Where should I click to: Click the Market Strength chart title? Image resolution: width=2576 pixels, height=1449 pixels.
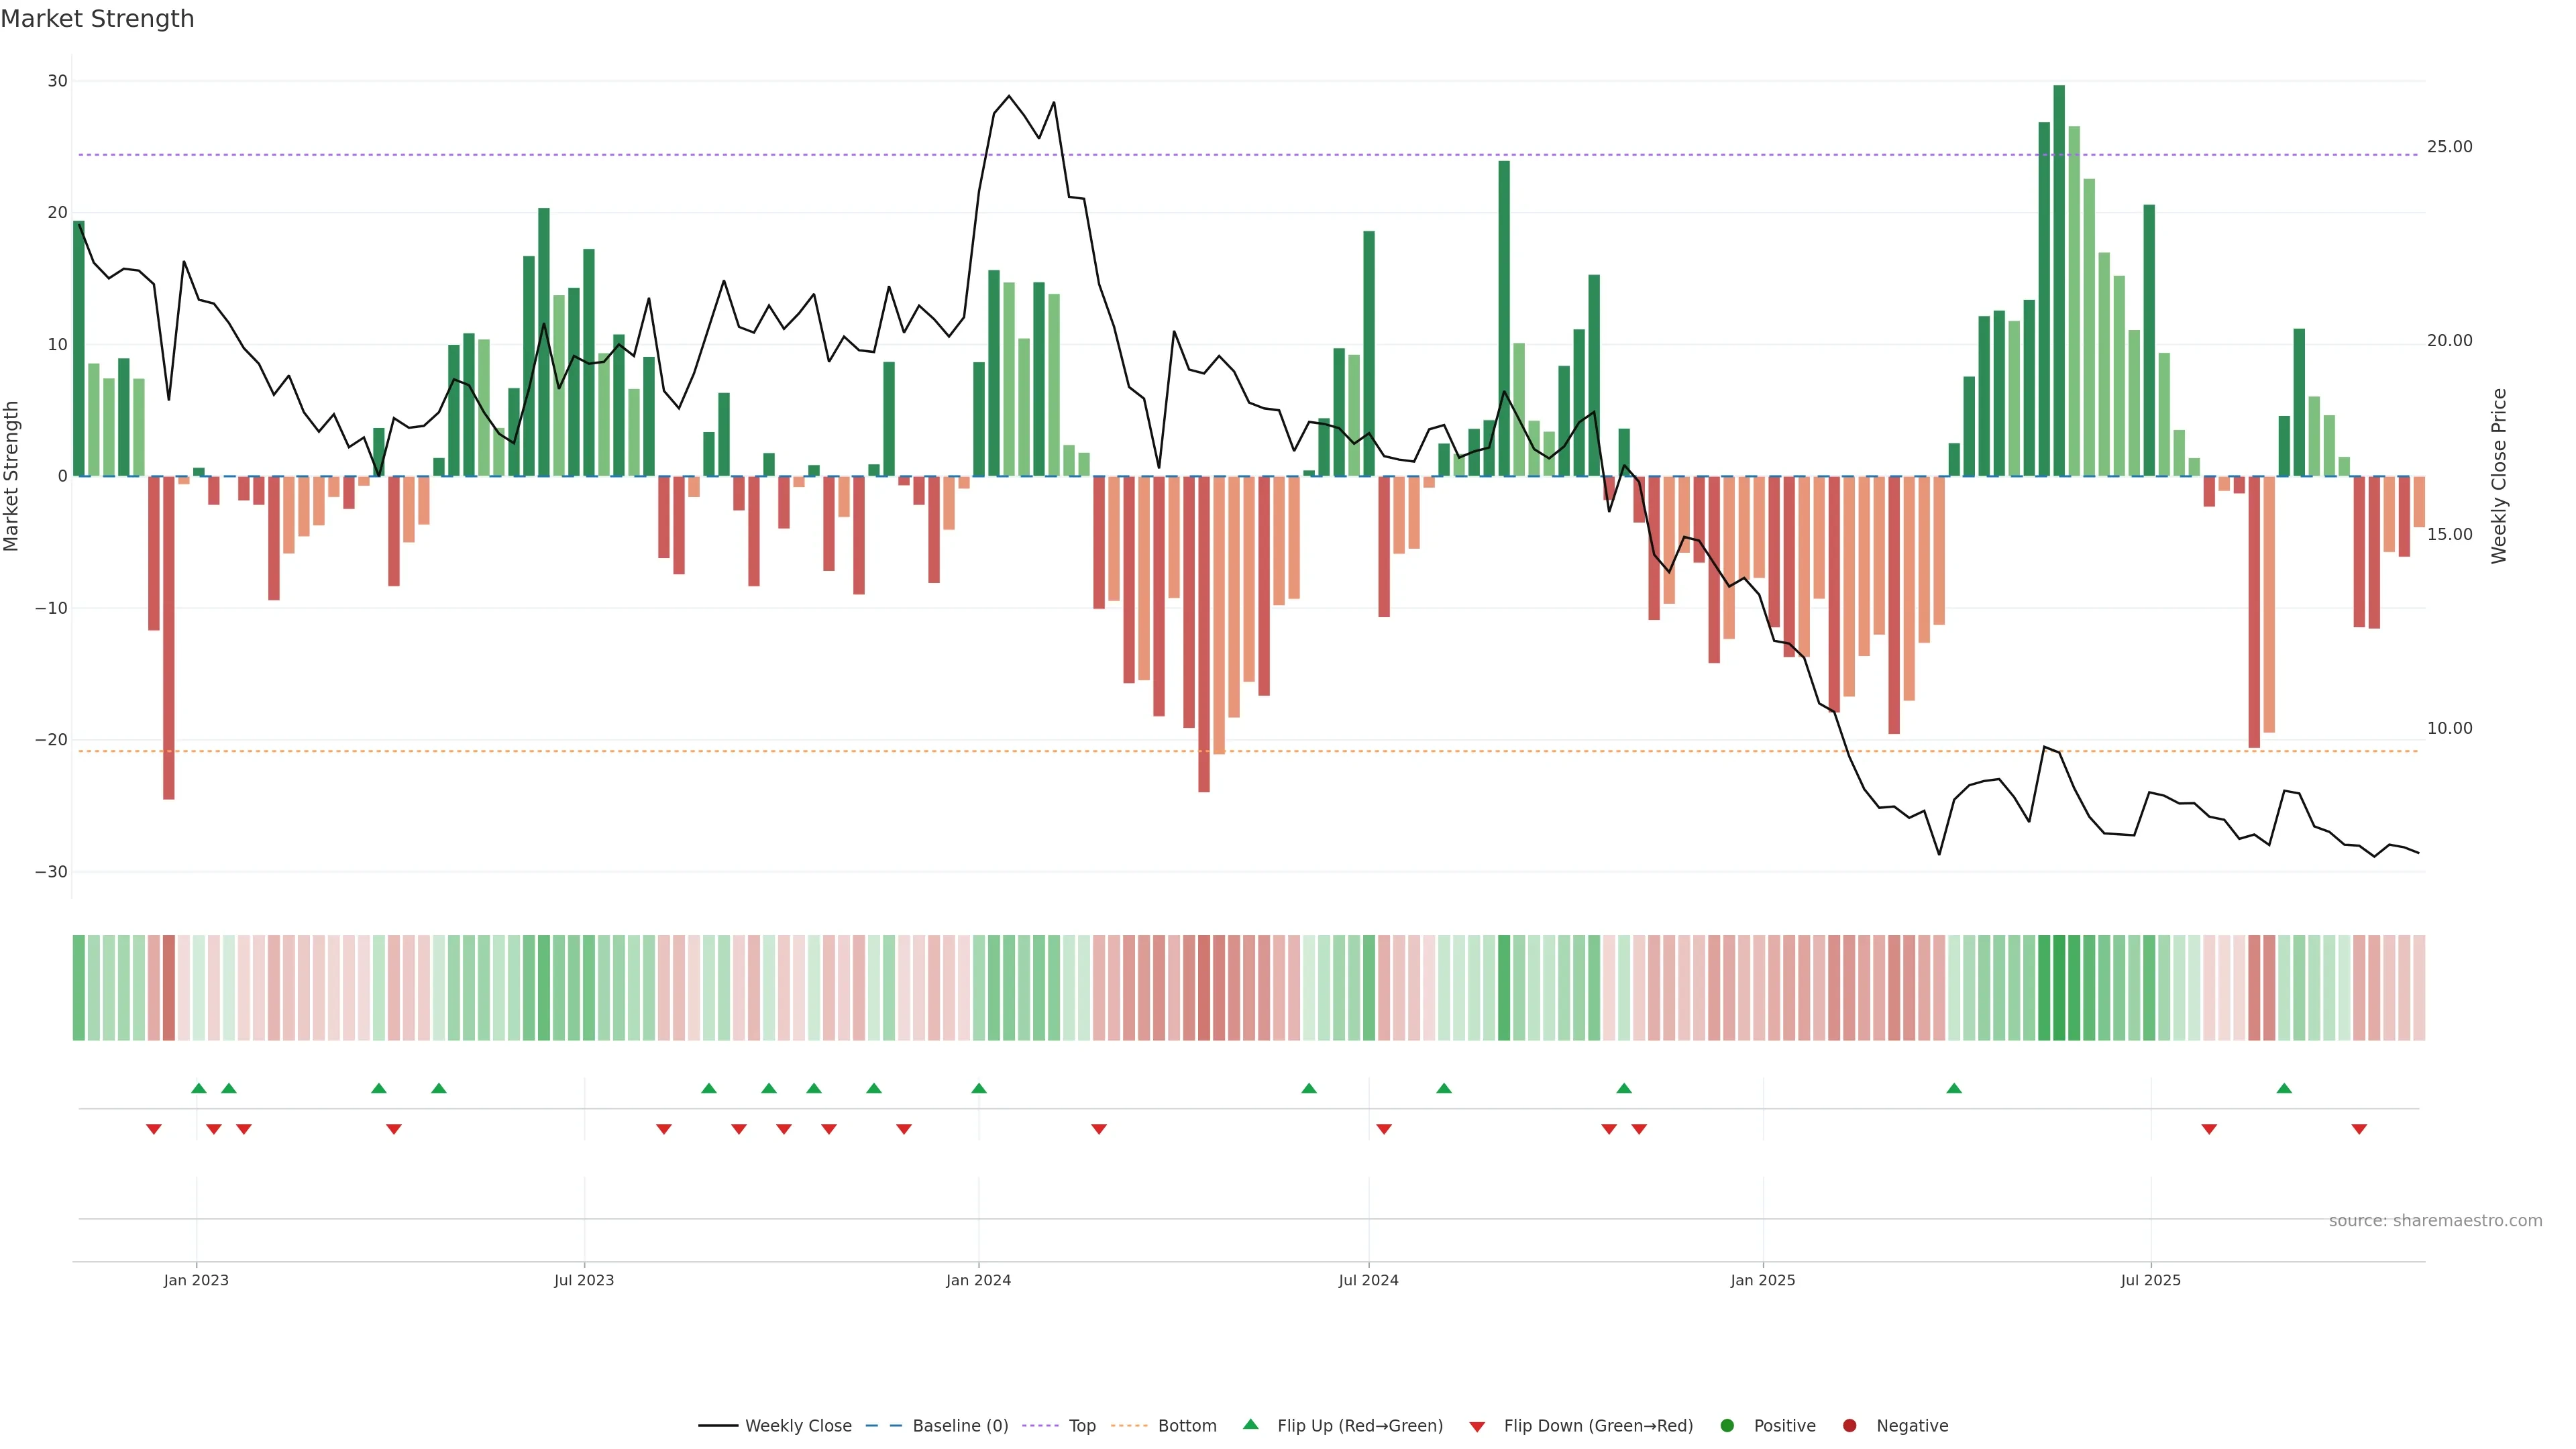97,19
